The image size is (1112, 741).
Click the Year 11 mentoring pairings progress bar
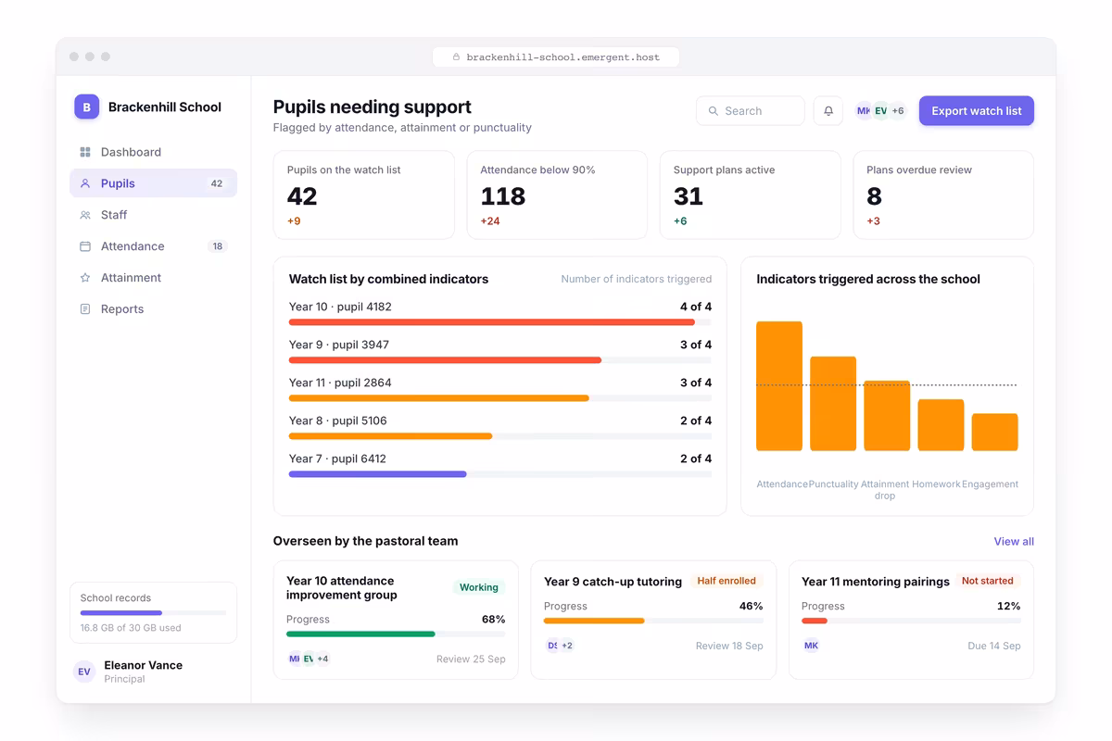[x=911, y=622]
